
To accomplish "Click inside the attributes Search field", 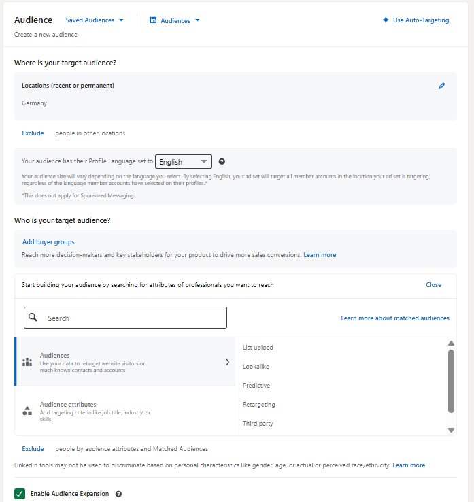I will pos(125,318).
